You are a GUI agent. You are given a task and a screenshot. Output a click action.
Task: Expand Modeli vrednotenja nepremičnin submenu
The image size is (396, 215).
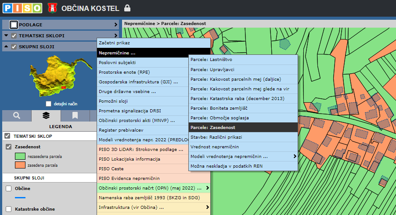coord(294,156)
